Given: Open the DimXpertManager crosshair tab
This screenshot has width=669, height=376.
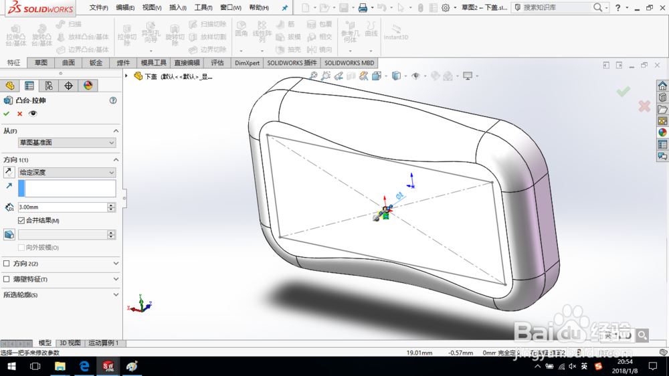Looking at the screenshot, I should click(68, 86).
